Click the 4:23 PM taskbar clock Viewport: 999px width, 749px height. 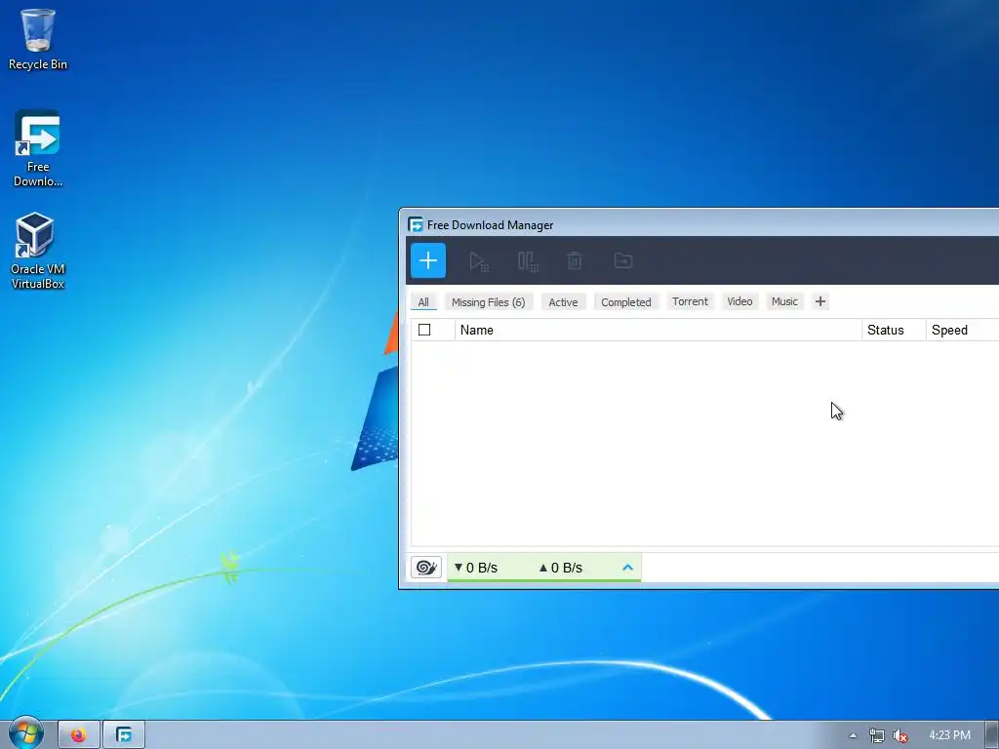[949, 735]
